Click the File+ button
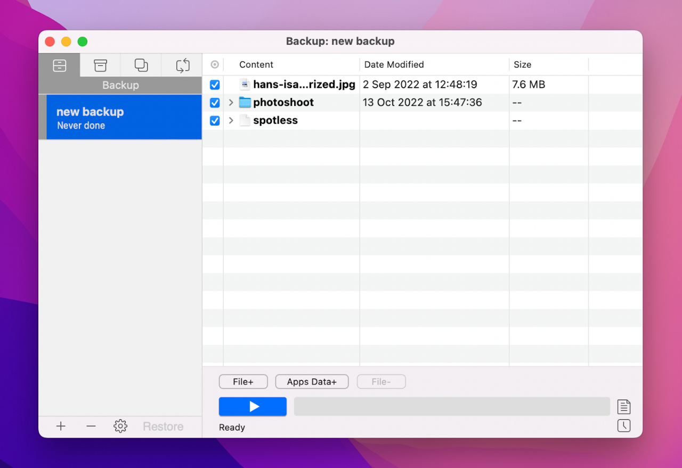 point(243,382)
